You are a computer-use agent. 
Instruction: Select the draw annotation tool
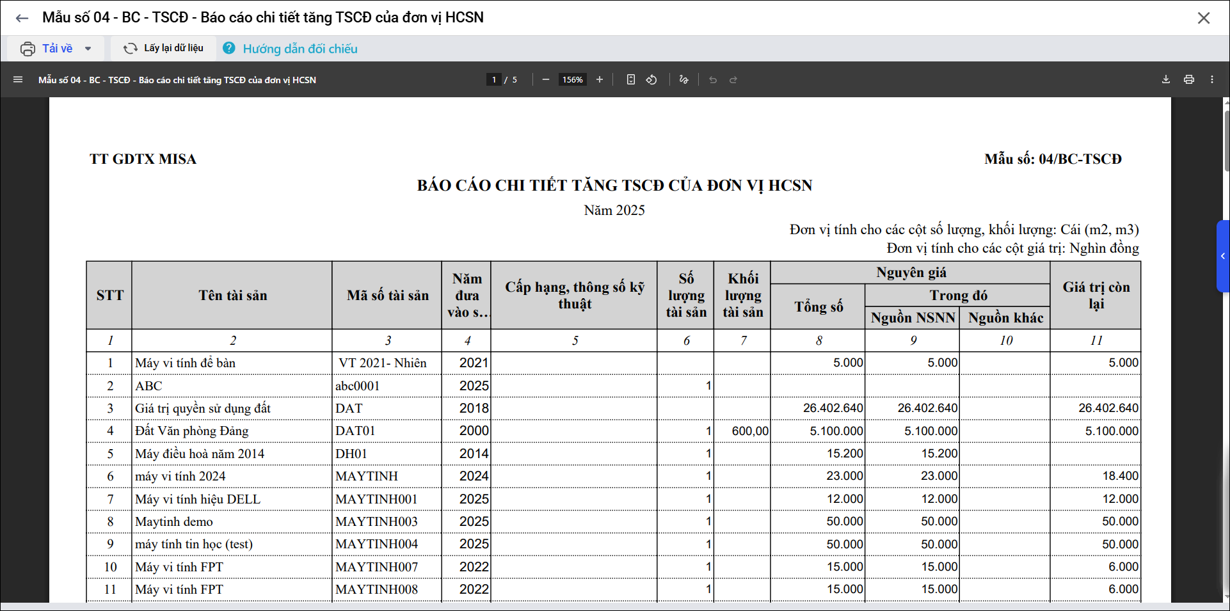683,80
